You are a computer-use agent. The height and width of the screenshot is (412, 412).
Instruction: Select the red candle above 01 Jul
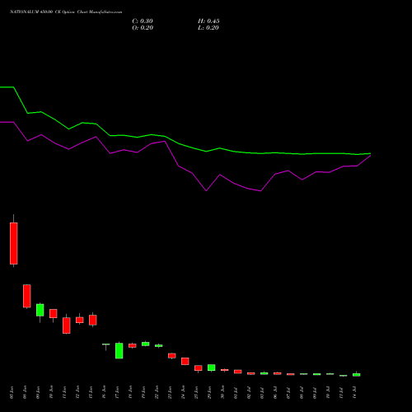point(238,372)
